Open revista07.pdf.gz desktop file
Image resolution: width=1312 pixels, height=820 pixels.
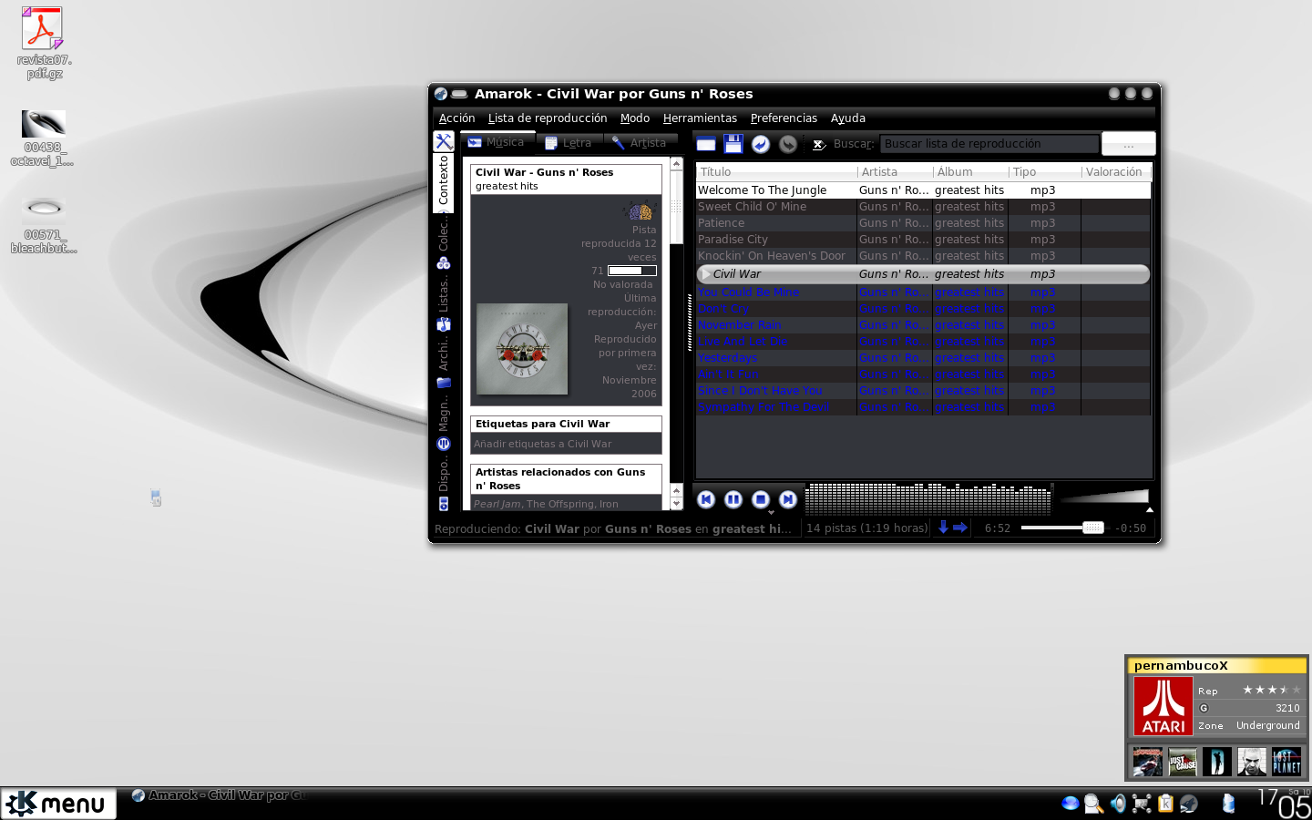pos(43,43)
